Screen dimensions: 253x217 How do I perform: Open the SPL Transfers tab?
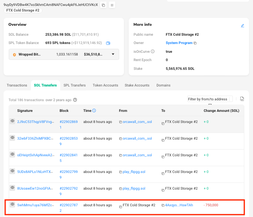[74, 85]
